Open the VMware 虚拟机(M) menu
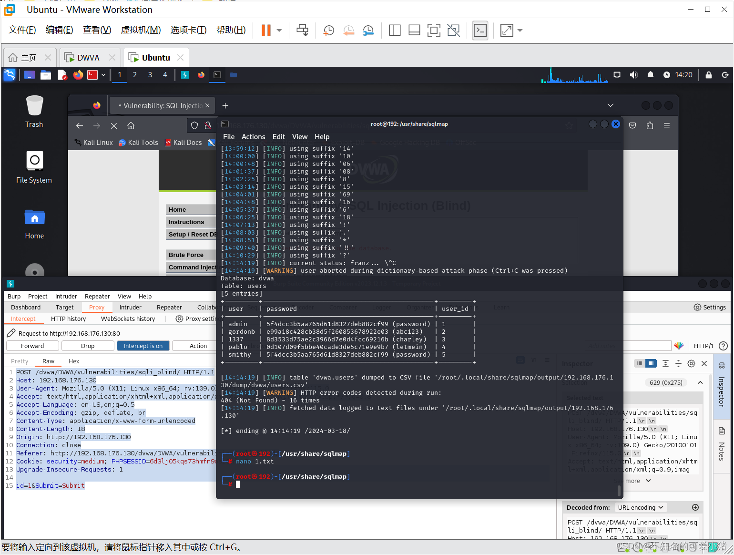The height and width of the screenshot is (555, 734). tap(141, 30)
